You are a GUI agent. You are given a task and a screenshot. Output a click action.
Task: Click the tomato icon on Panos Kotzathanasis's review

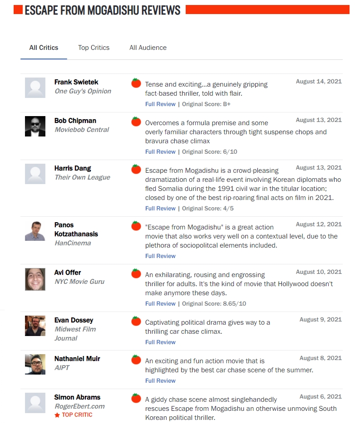[x=136, y=226]
